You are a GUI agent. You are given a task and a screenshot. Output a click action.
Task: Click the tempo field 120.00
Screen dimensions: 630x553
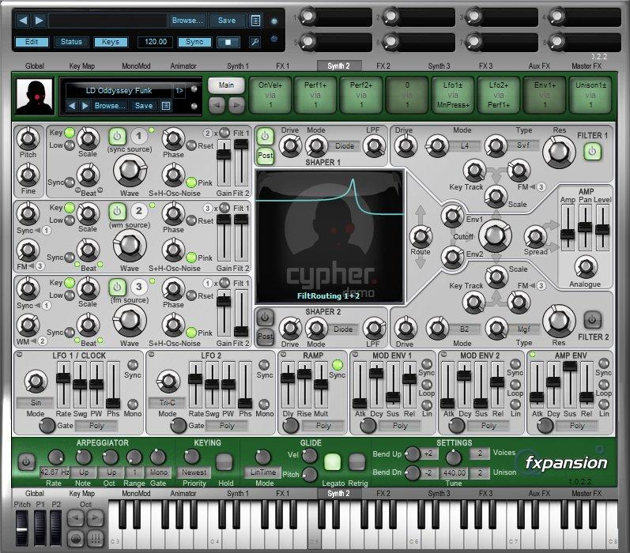click(156, 42)
